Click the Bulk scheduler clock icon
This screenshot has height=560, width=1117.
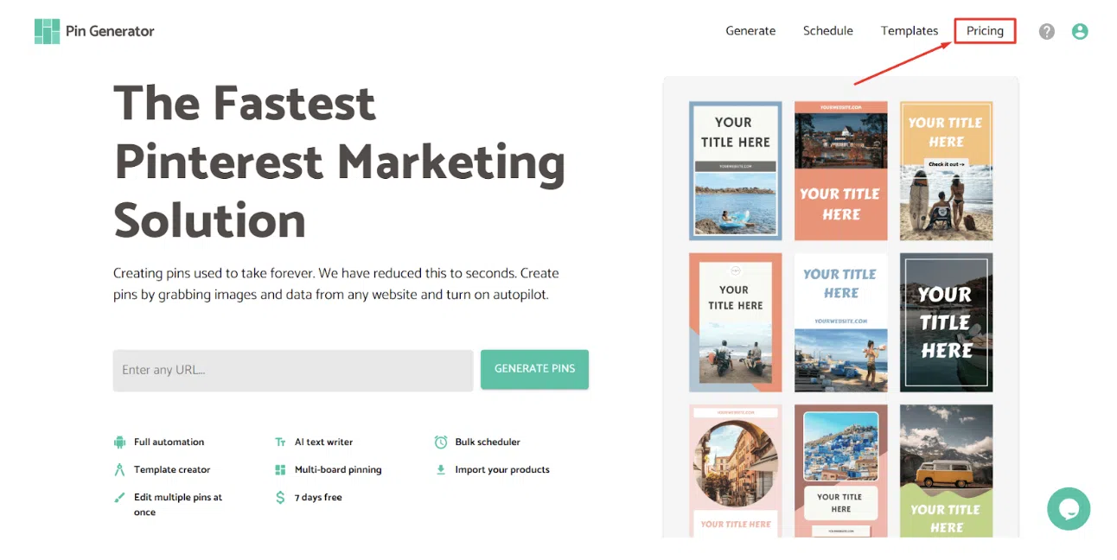point(441,442)
